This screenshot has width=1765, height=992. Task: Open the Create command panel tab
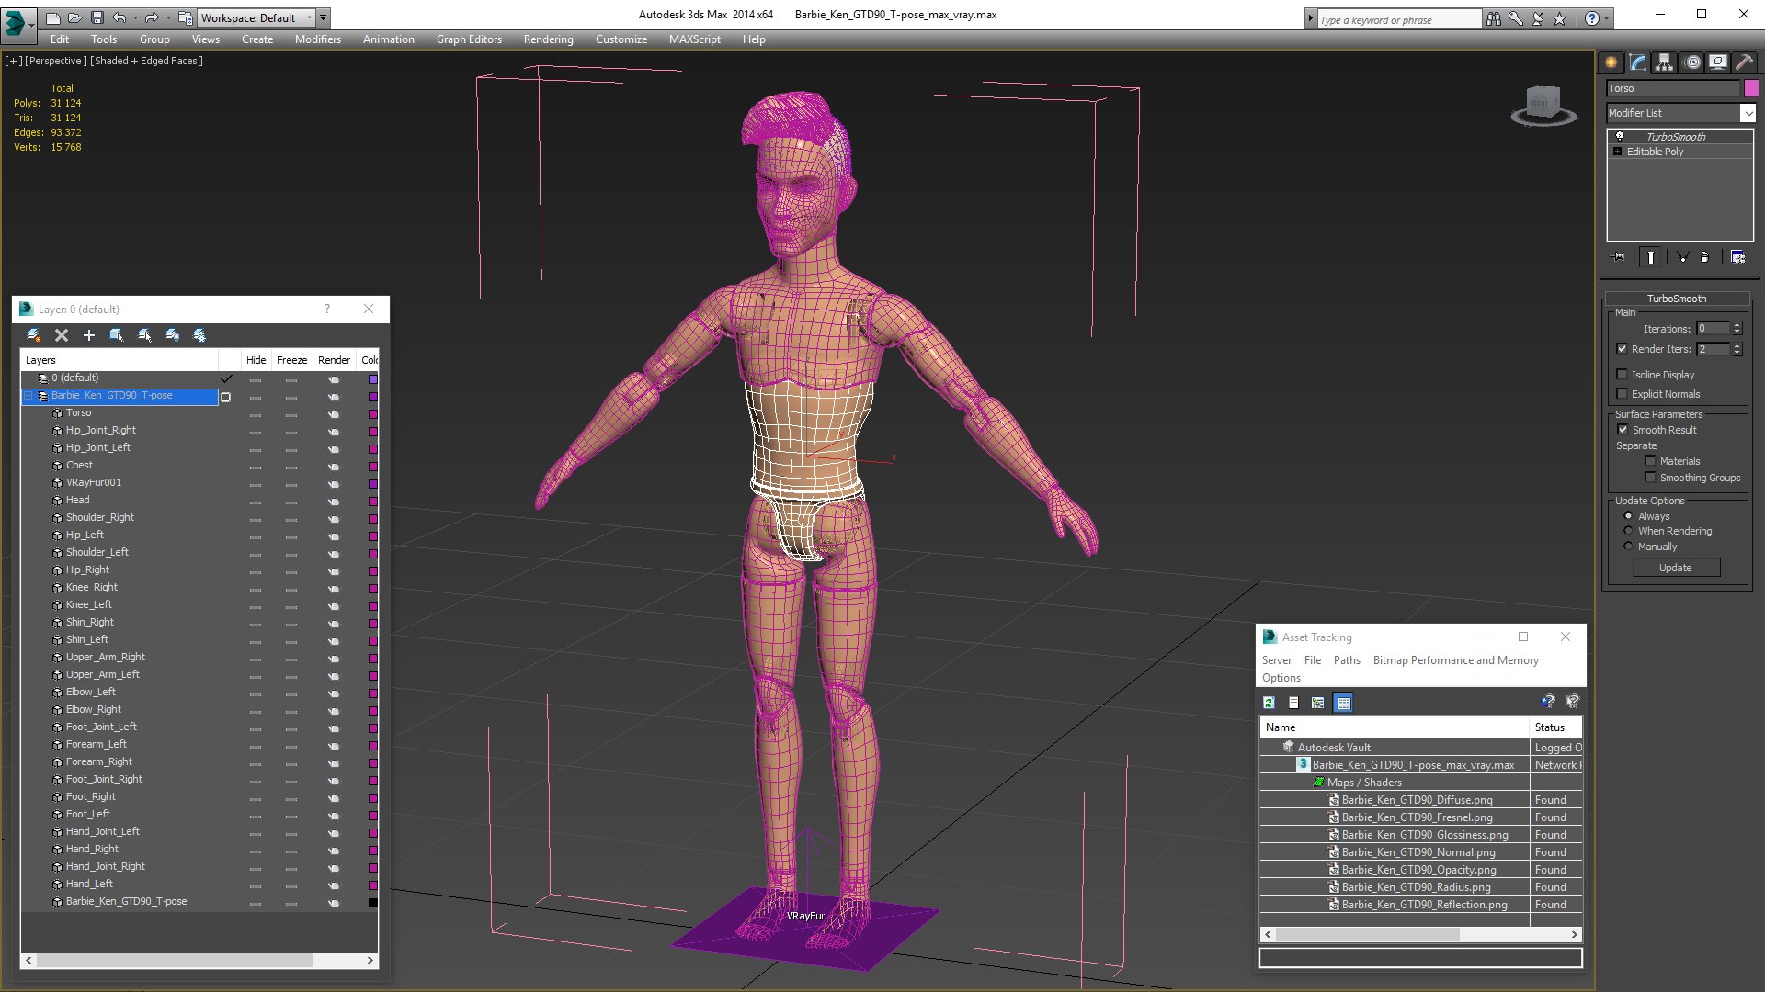tap(1611, 62)
